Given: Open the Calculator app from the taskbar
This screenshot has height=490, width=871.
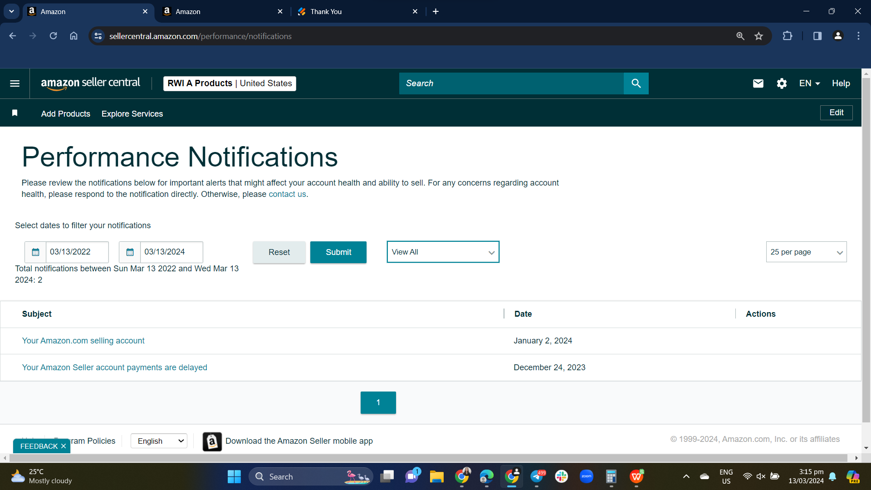Looking at the screenshot, I should [x=611, y=477].
